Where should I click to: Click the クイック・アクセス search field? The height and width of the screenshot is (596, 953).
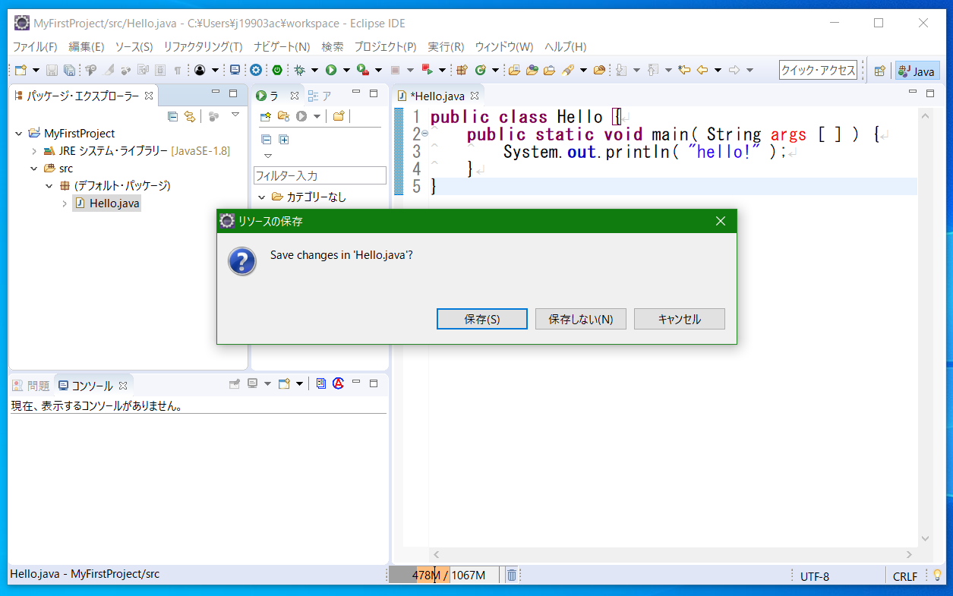pos(819,71)
